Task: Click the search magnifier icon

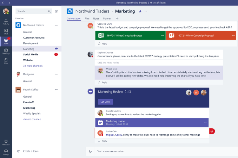Action: 49,11
